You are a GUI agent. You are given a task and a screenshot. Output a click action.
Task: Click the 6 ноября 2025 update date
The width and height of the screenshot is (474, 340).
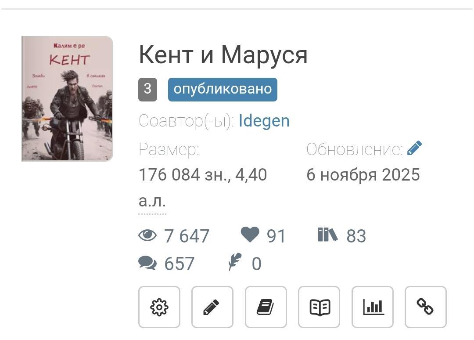(363, 175)
